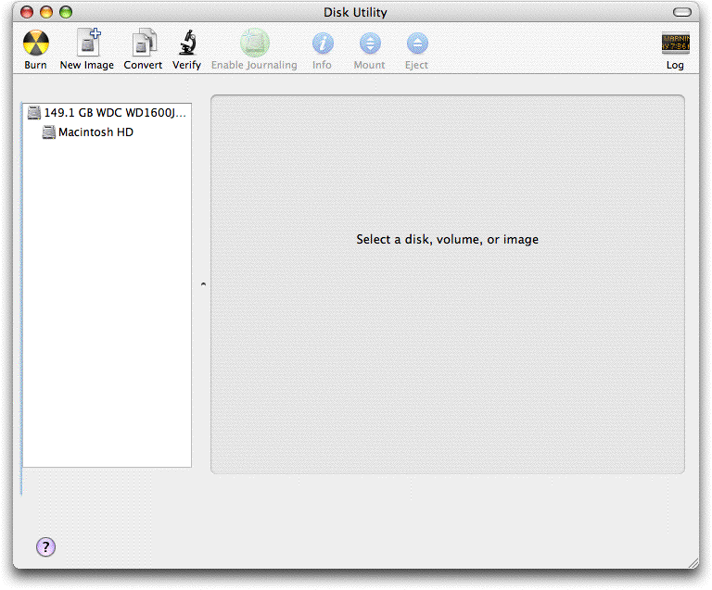Click the sidebar splitter handle dot

coord(203,284)
